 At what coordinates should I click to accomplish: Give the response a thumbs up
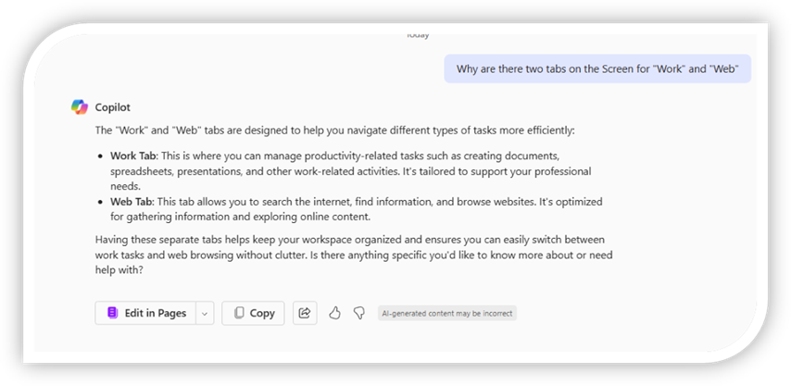[334, 313]
